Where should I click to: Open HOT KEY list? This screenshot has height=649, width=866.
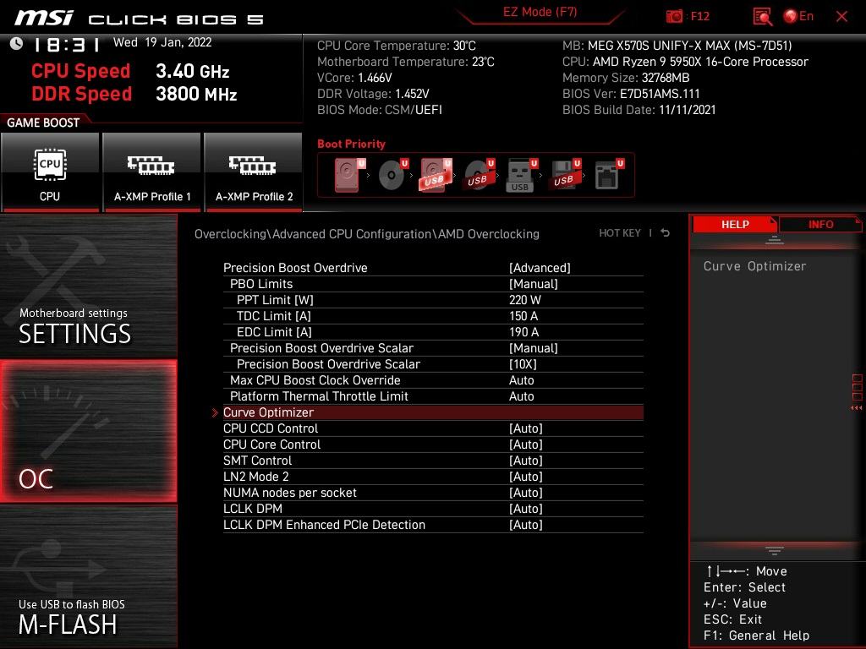[620, 233]
